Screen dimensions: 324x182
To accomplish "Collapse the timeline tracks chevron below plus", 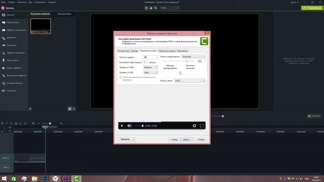I will tap(10, 131).
